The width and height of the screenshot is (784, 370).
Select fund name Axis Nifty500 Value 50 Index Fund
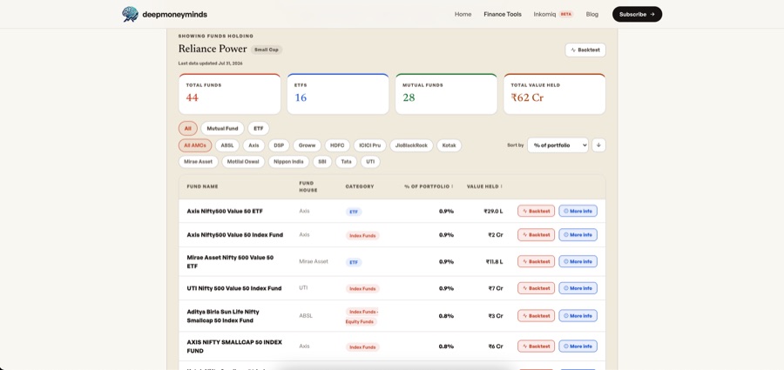(235, 234)
